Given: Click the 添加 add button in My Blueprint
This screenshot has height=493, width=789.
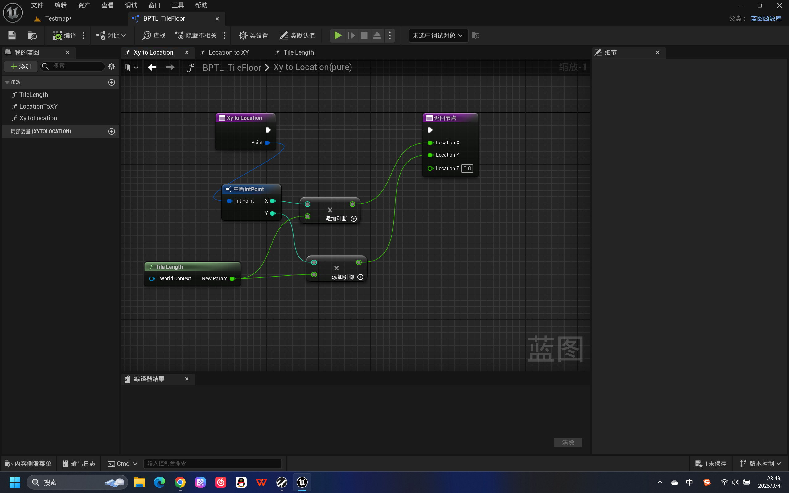Looking at the screenshot, I should [21, 66].
